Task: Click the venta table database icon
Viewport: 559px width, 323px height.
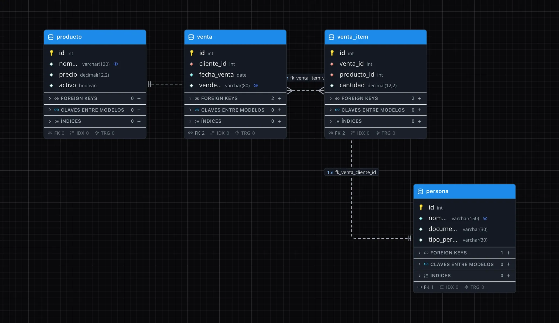Action: pos(191,37)
